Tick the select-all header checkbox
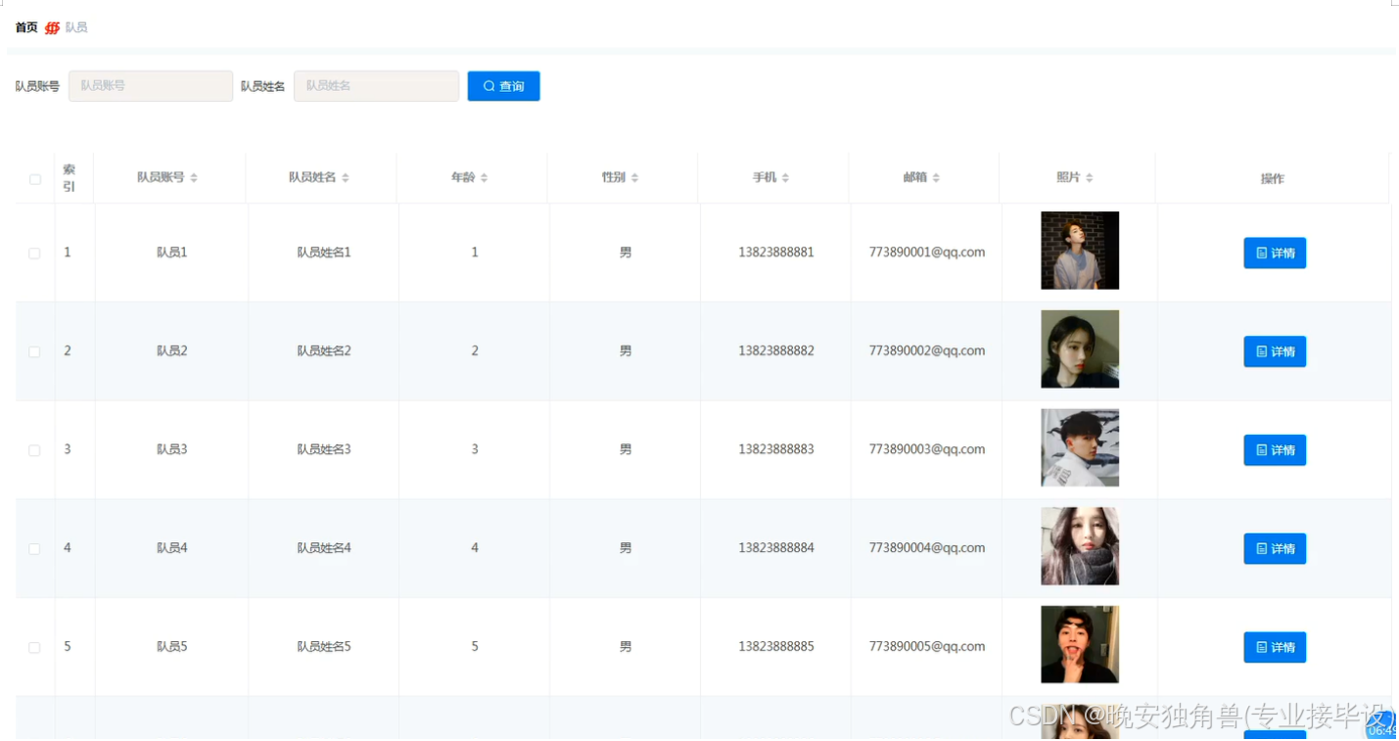 click(x=35, y=179)
